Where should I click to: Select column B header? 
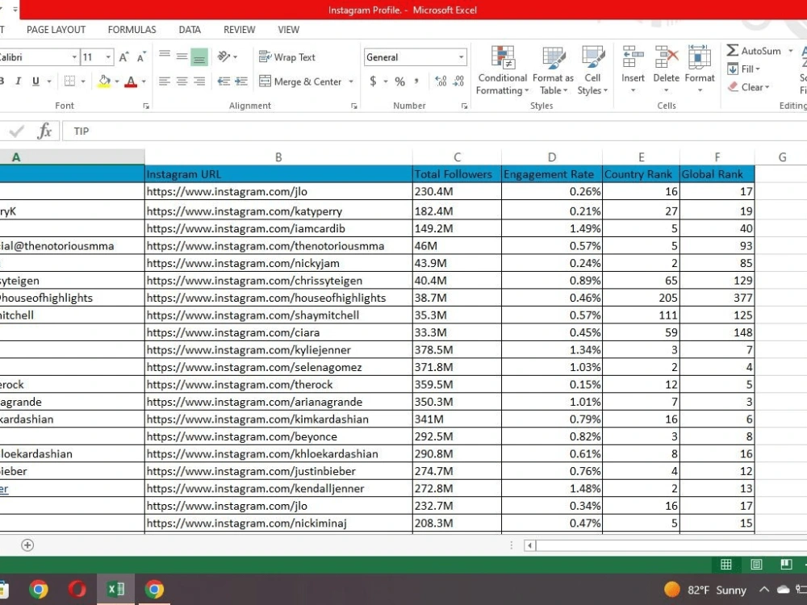coord(278,157)
